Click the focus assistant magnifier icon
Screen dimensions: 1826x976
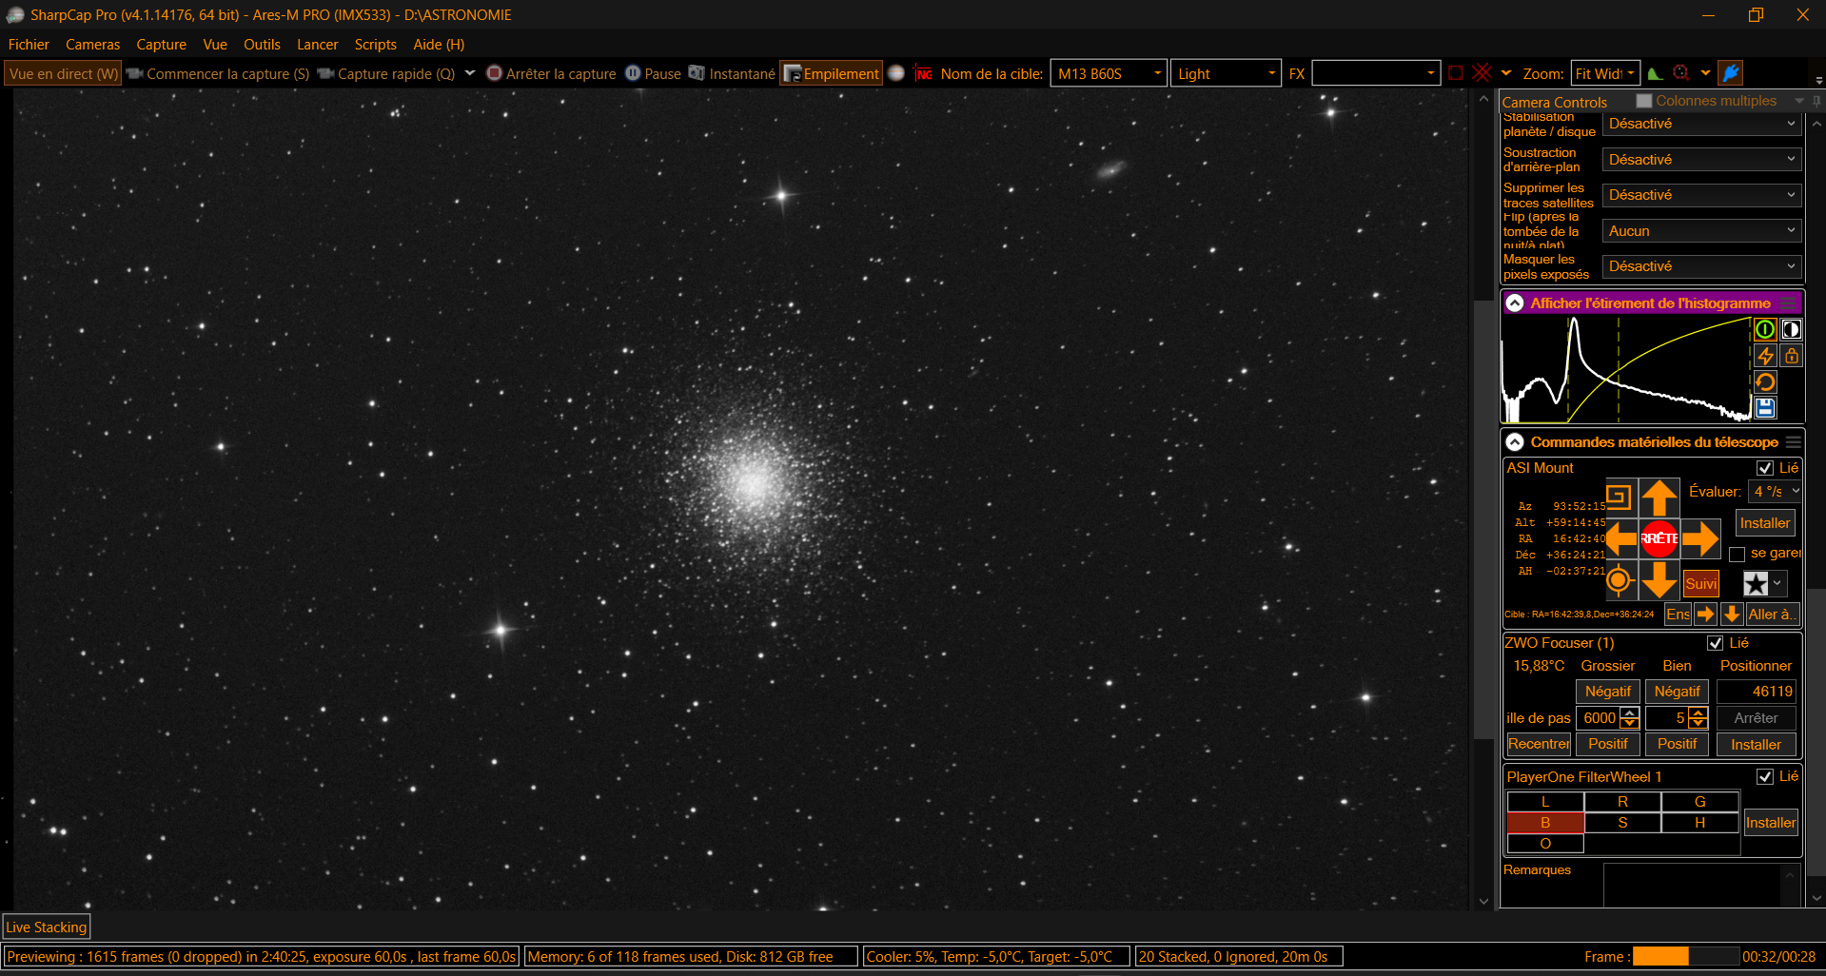[1681, 73]
